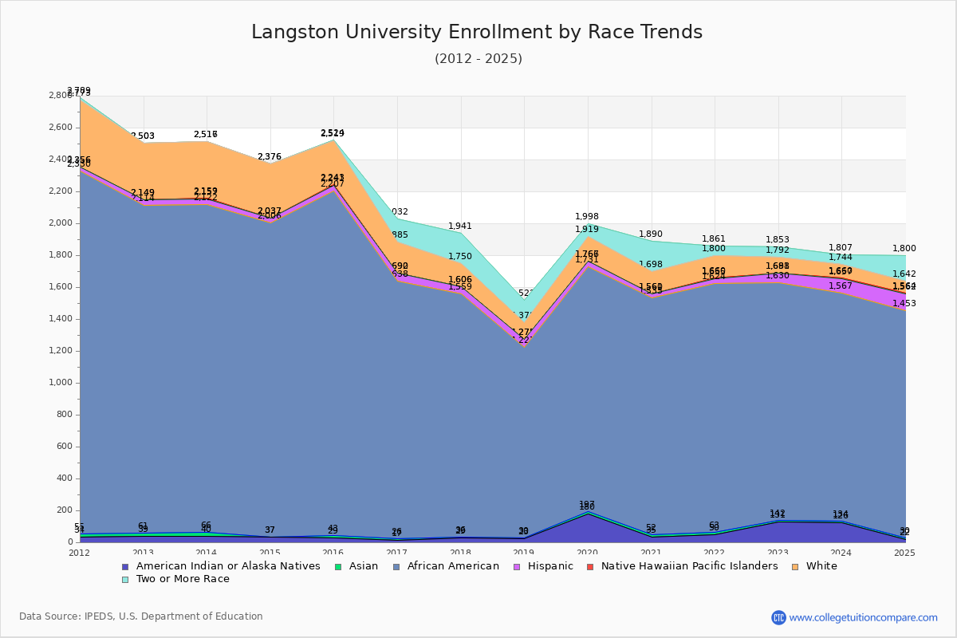Click the 200 y-axis label
957x638 pixels.
[x=65, y=510]
